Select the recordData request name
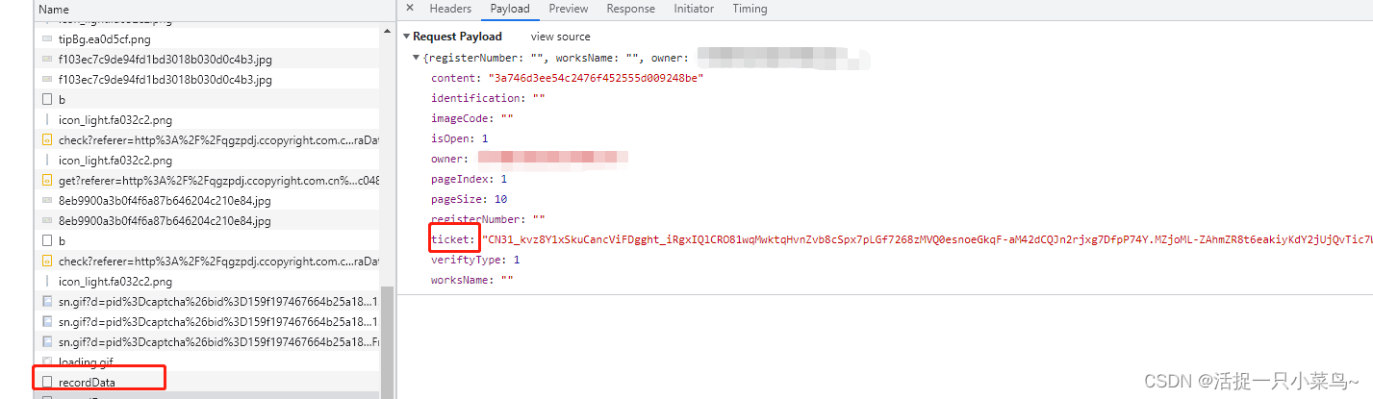The width and height of the screenshot is (1373, 399). 87,383
